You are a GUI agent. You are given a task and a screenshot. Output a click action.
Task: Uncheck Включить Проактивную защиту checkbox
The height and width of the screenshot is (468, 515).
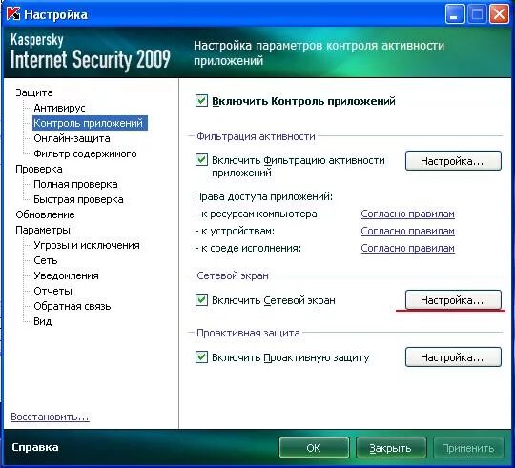201,356
